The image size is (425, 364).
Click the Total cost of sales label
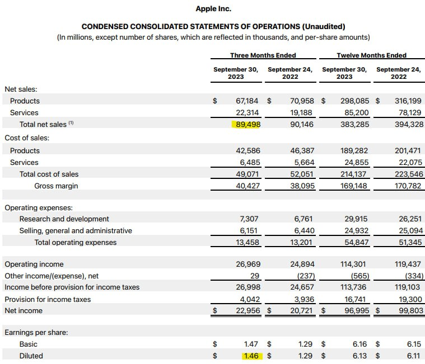tap(49, 174)
